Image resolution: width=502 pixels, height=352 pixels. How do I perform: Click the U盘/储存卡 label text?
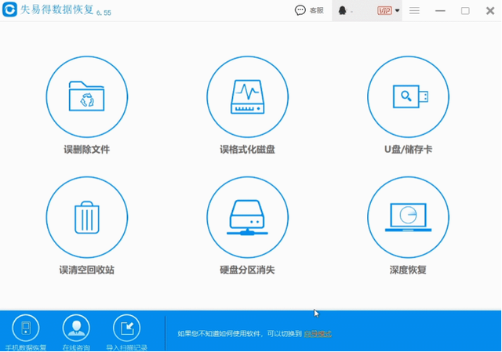coord(408,150)
